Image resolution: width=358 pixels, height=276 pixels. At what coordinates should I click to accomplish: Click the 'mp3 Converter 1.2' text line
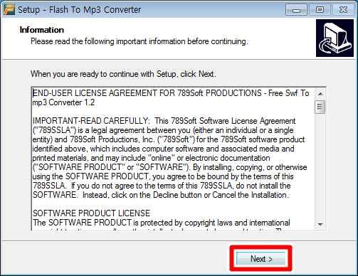(63, 102)
